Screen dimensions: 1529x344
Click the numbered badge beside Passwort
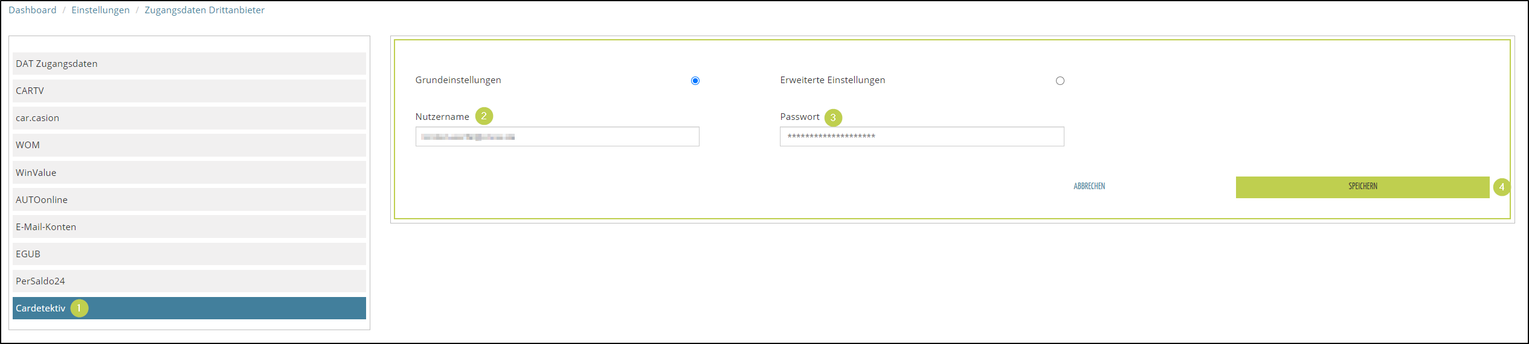(x=833, y=117)
